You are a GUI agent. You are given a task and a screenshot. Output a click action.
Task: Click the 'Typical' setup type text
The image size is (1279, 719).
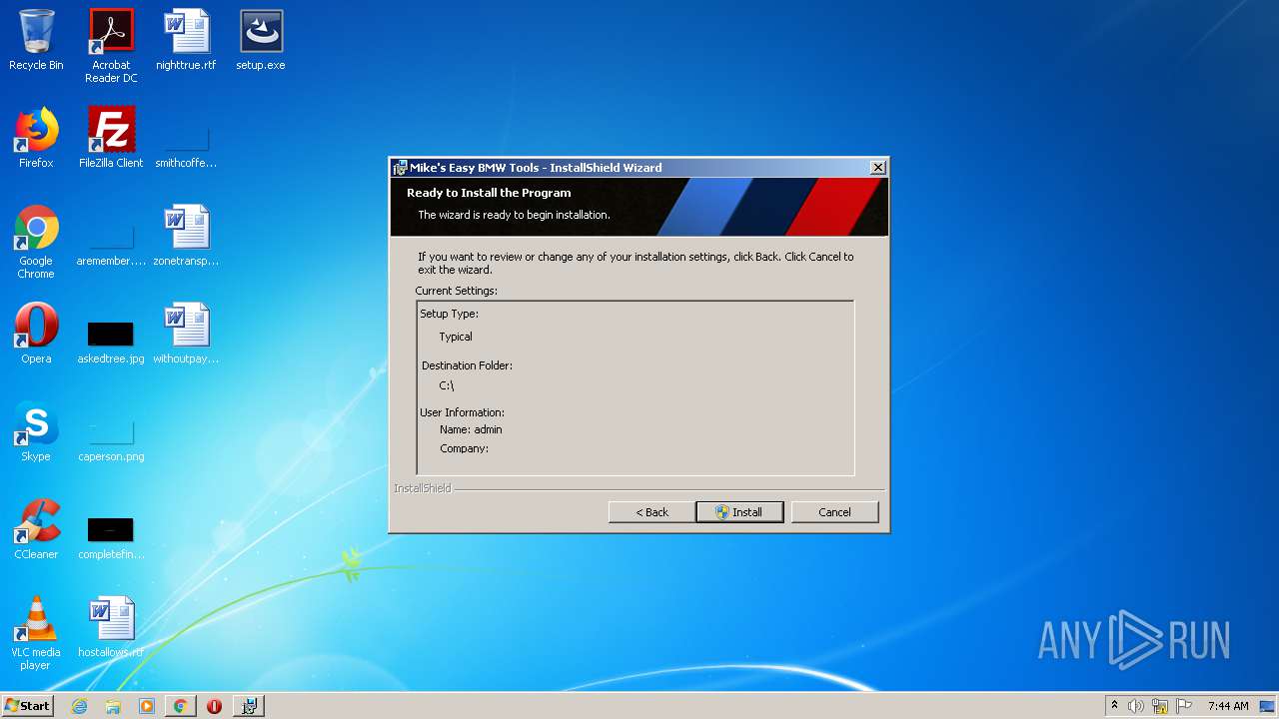point(456,337)
